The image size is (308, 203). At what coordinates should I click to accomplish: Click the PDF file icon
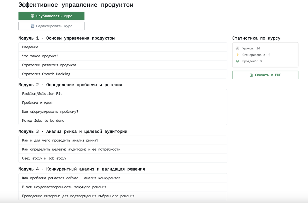tap(251, 75)
